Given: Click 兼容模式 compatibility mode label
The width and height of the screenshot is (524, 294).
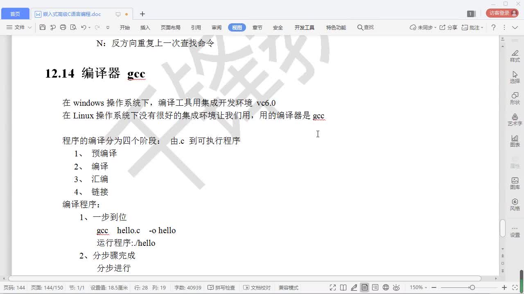Looking at the screenshot, I should [x=289, y=287].
